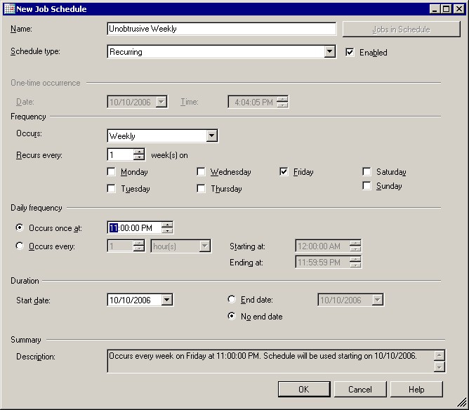
Task: Click into the Name text field
Action: coord(221,29)
